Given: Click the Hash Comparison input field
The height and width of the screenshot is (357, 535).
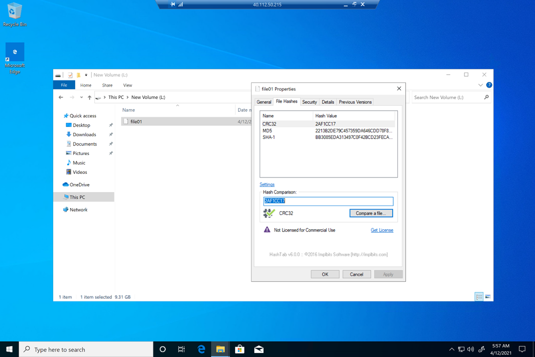Looking at the screenshot, I should (x=328, y=201).
